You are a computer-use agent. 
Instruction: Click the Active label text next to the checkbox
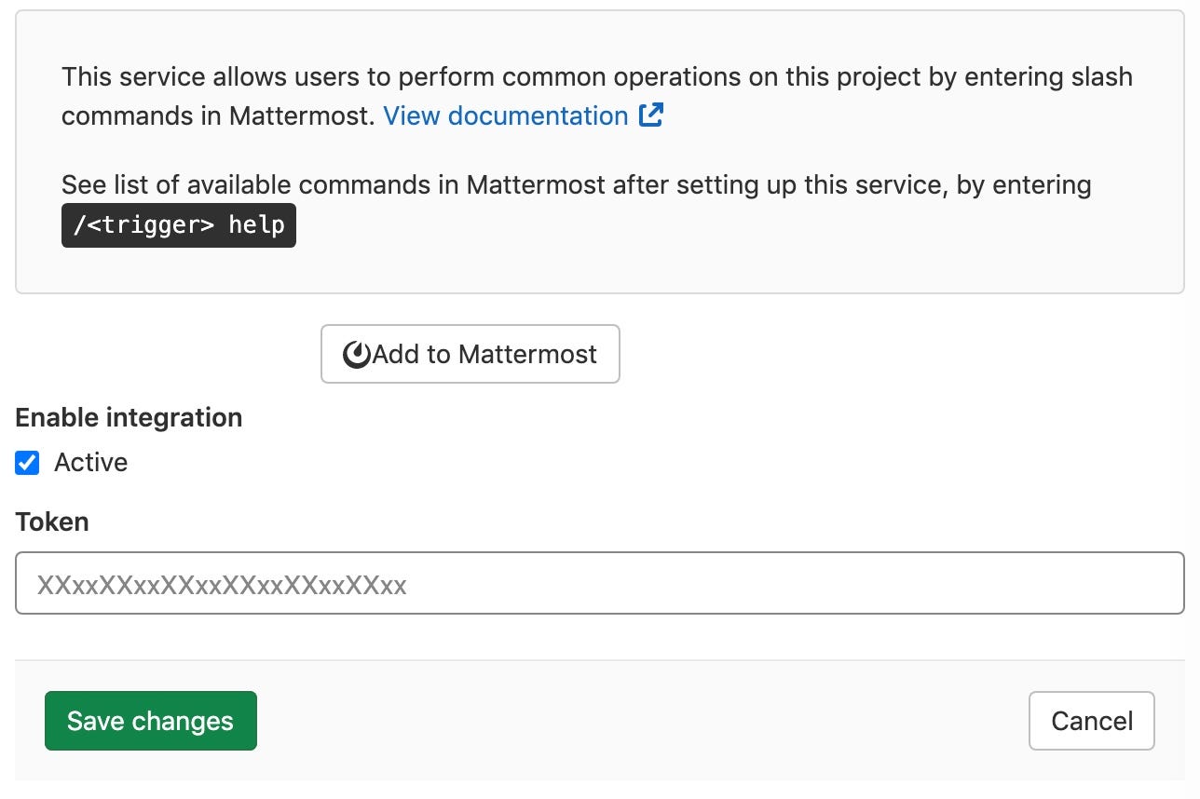(x=90, y=463)
